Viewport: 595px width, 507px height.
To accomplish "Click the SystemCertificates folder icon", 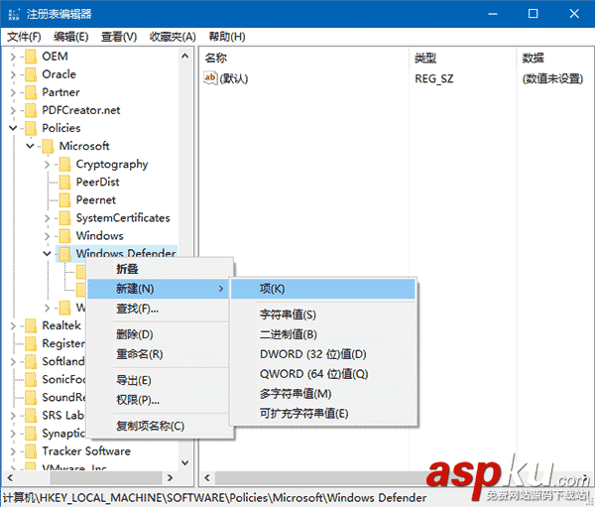I will click(x=64, y=218).
